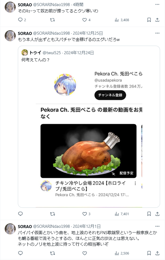
Task: Bookmark the top SORAO tweet
Action: point(149,20)
